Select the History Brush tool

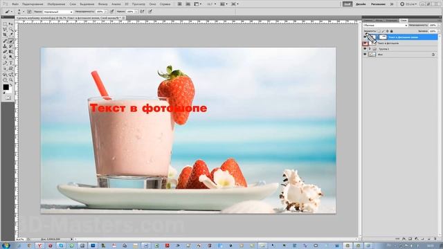click(x=11, y=46)
